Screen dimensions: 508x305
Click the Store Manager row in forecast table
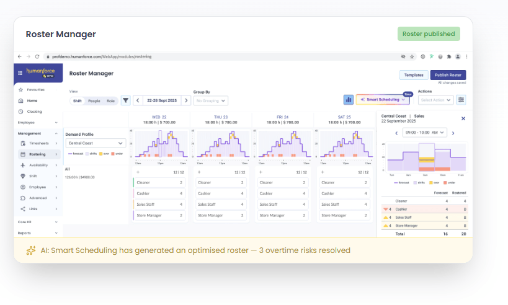coord(424,226)
